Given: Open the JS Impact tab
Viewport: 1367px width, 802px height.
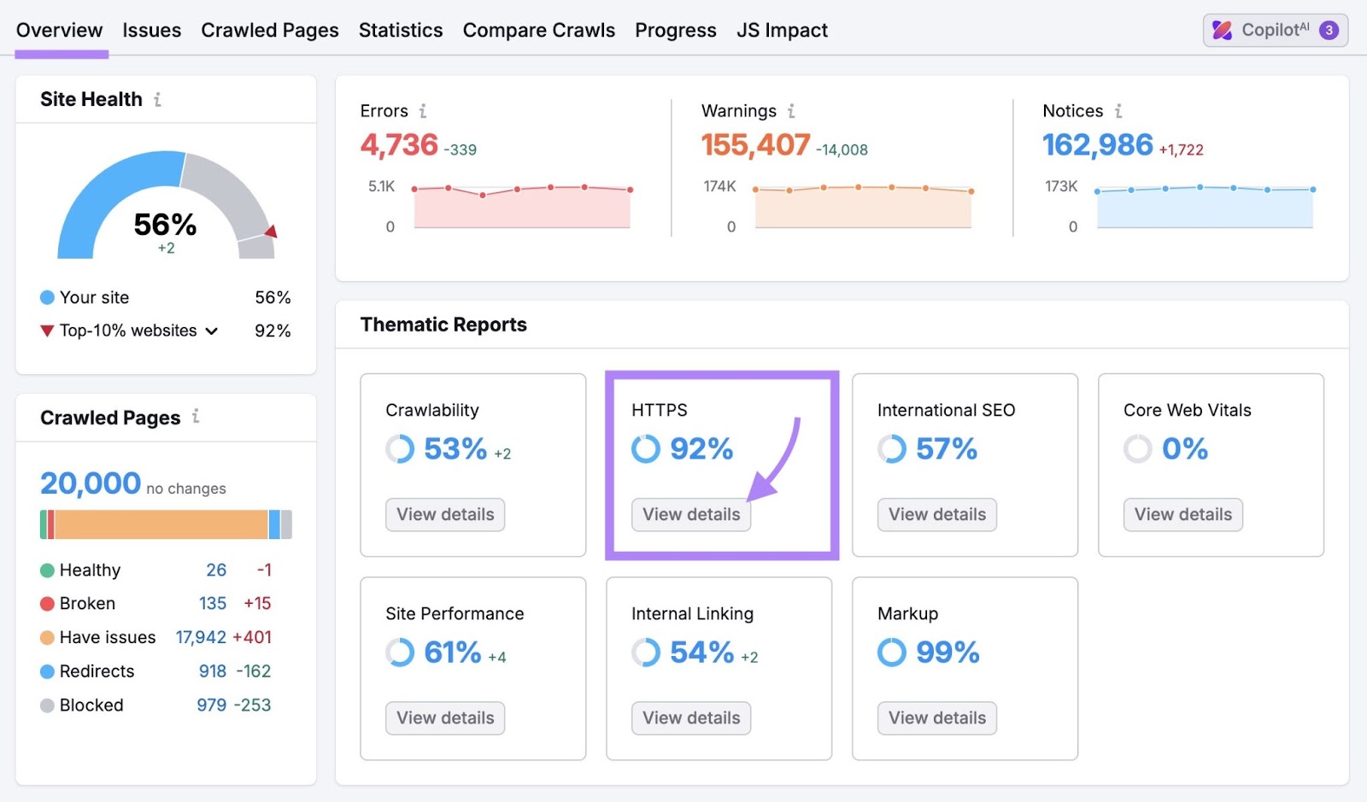Looking at the screenshot, I should click(x=781, y=30).
